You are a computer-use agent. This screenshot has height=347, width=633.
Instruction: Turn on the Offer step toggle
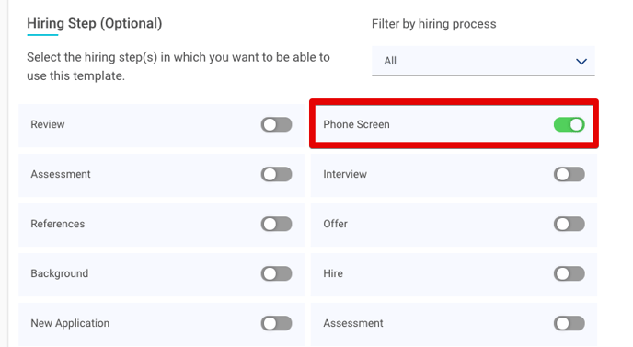569,225
